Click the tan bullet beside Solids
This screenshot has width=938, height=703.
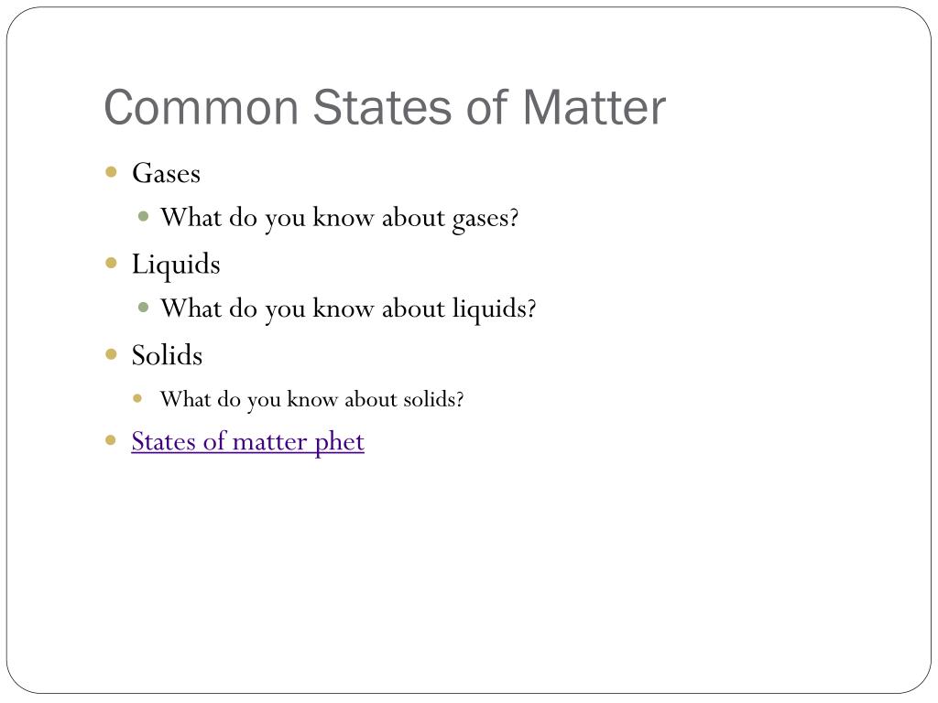click(111, 354)
